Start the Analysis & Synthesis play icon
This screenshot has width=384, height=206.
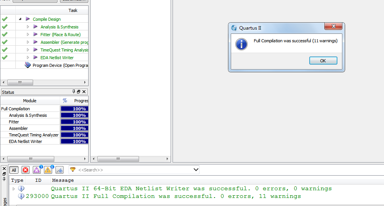click(35, 27)
